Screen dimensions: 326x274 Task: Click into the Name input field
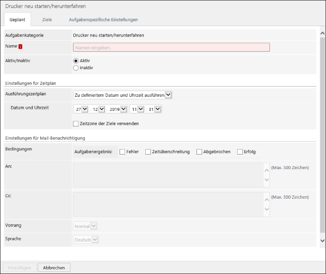click(171, 47)
